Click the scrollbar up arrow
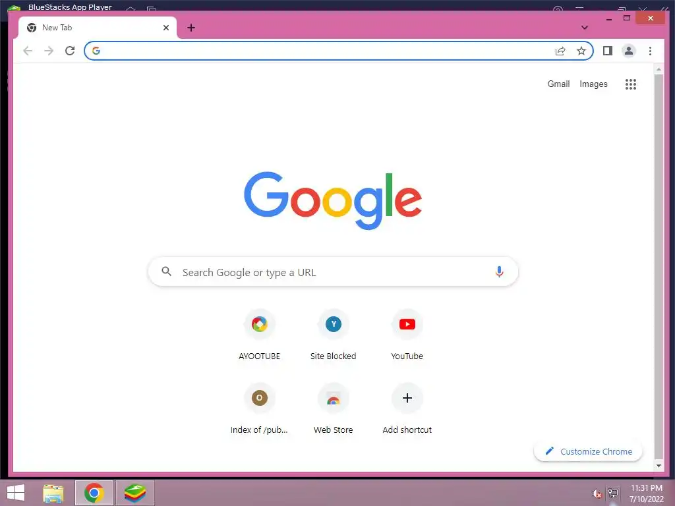The image size is (675, 506). [659, 69]
